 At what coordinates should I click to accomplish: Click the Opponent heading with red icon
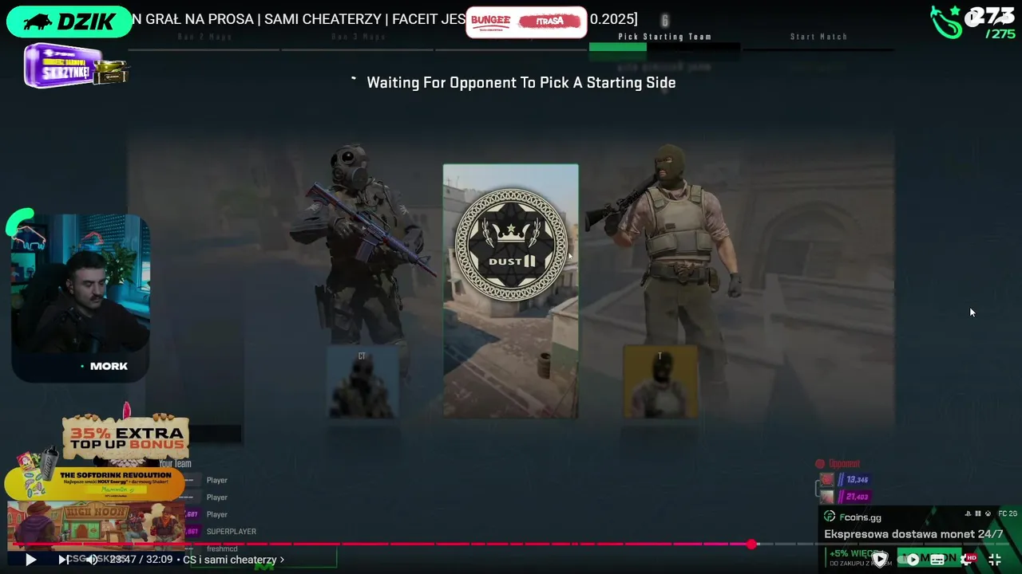(x=838, y=464)
